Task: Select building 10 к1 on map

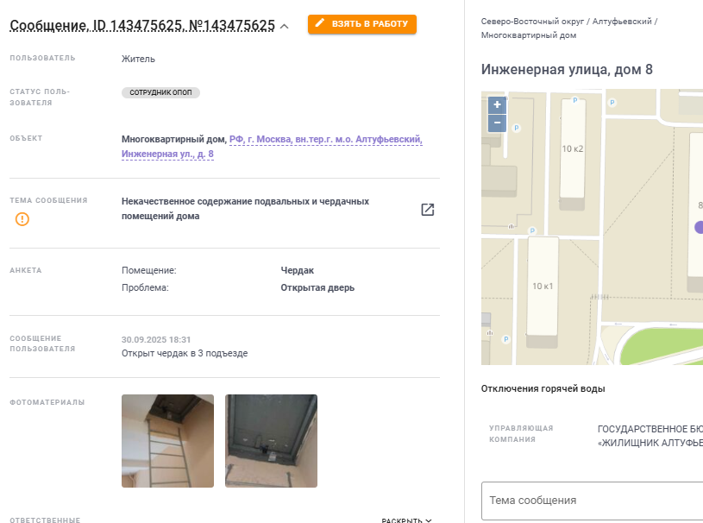Action: coord(543,287)
